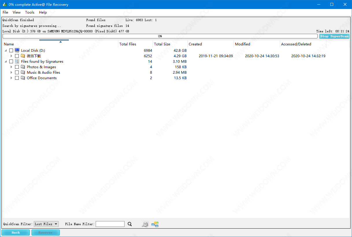This screenshot has width=352, height=237.
Task: Click the file preview icon in bottom bar
Action: [x=145, y=224]
